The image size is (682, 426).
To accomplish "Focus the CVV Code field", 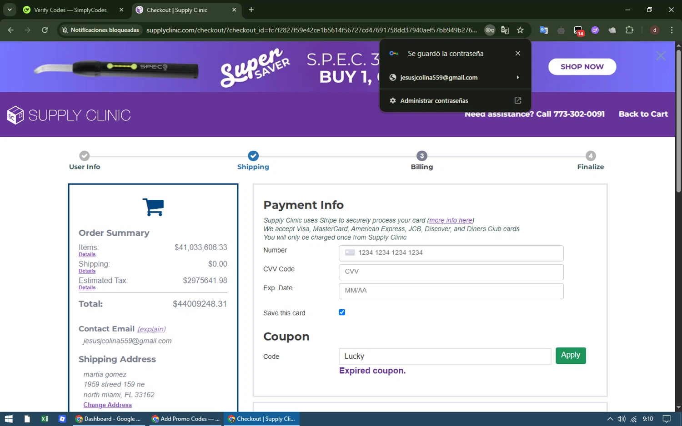I will pos(451,272).
